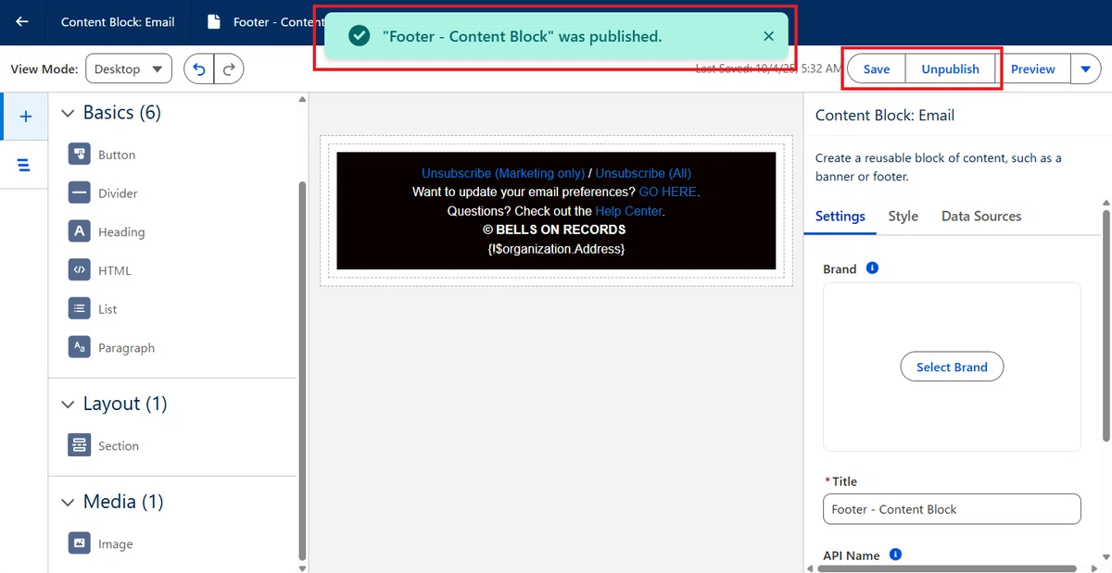Click the Save button
The width and height of the screenshot is (1112, 573).
[x=876, y=69]
